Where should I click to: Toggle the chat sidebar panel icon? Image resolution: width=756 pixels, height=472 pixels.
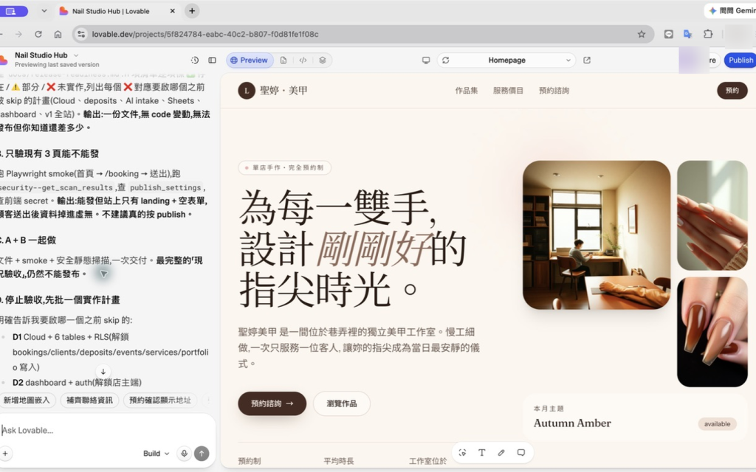212,60
